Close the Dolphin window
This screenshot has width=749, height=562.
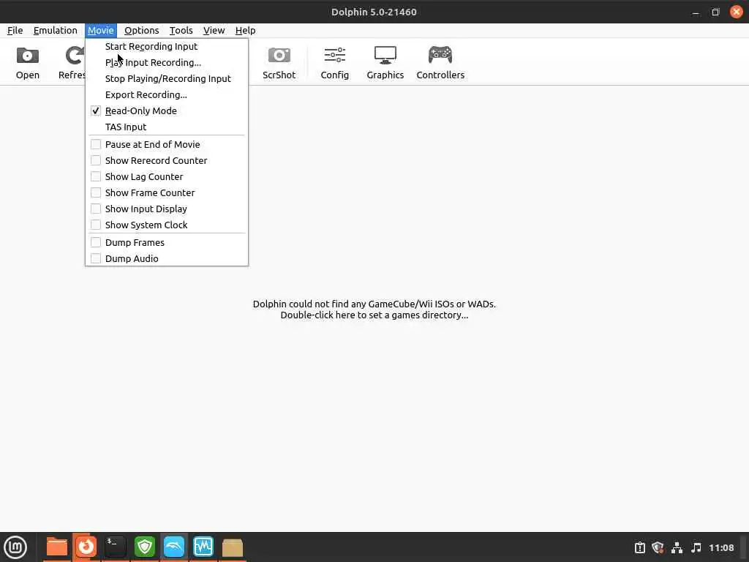click(736, 12)
